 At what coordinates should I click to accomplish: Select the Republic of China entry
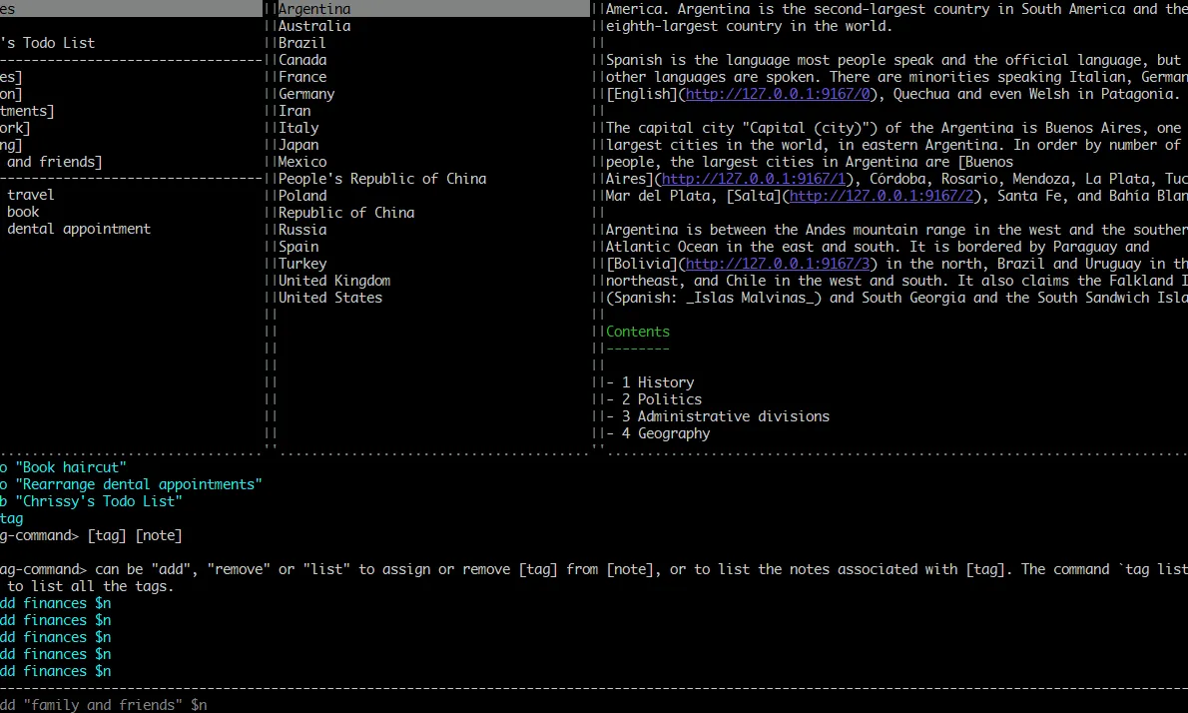tap(346, 213)
